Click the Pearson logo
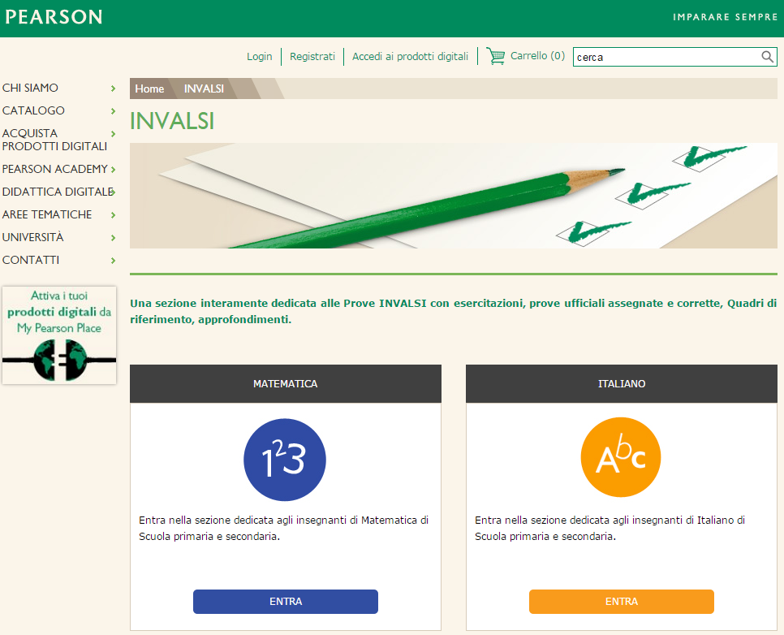The width and height of the screenshot is (784, 635). (54, 17)
